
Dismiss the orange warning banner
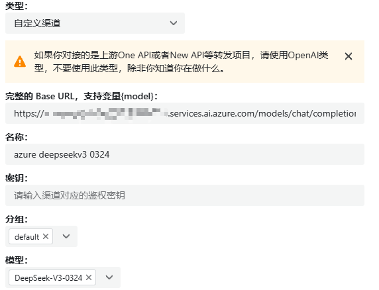point(349,56)
